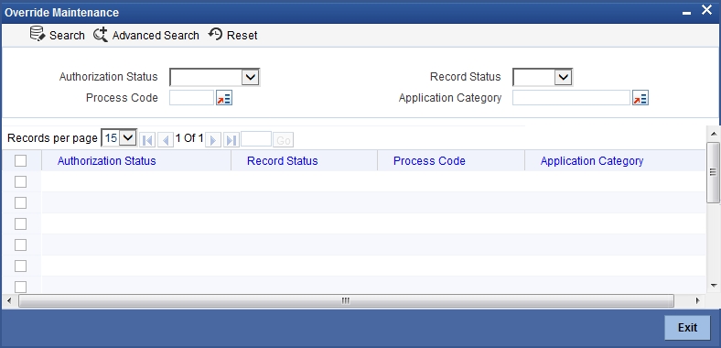Focus the Application Category input field
The height and width of the screenshot is (348, 721).
pos(571,98)
